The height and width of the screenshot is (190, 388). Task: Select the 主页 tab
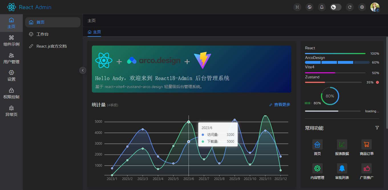click(94, 32)
